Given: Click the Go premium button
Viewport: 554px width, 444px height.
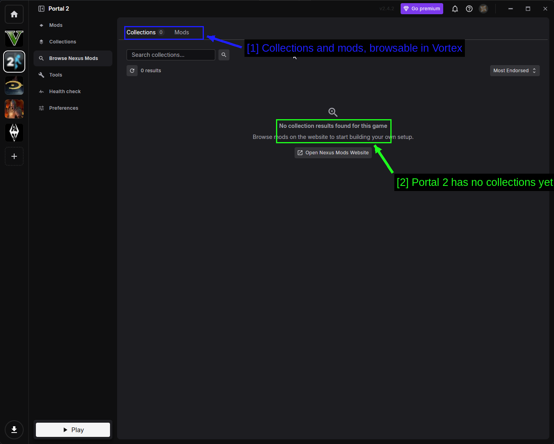Looking at the screenshot, I should (x=422, y=9).
